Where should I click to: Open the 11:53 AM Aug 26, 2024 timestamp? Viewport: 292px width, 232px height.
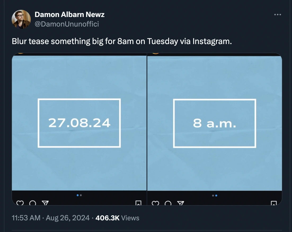(51, 218)
